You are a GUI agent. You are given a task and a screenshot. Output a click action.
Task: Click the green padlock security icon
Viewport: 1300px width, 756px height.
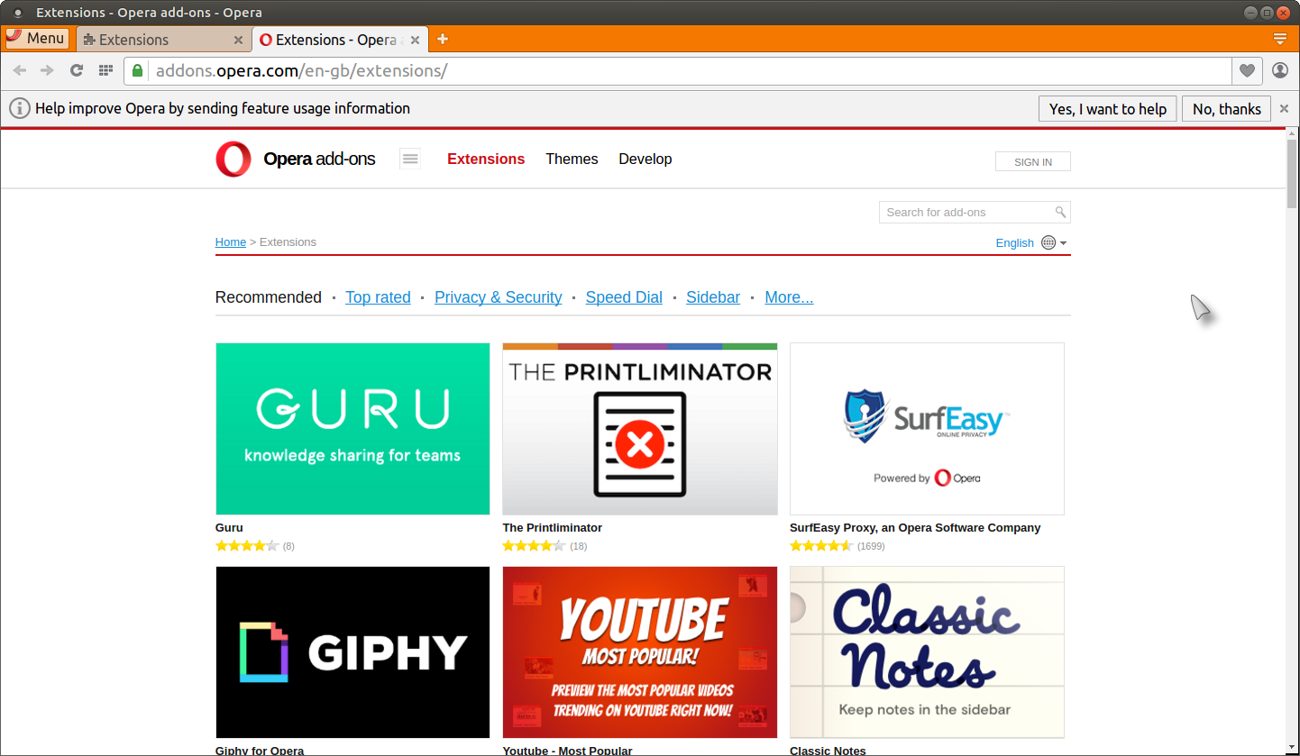pos(137,70)
